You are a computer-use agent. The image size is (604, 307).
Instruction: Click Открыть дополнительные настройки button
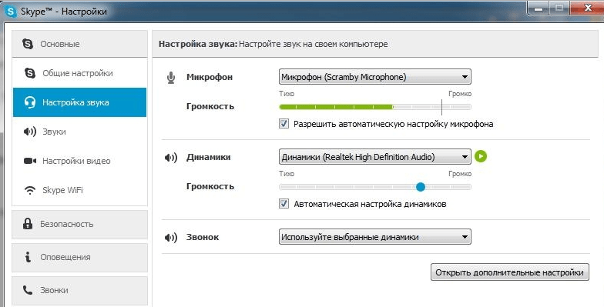click(510, 272)
